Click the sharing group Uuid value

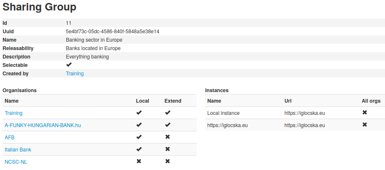point(112,32)
